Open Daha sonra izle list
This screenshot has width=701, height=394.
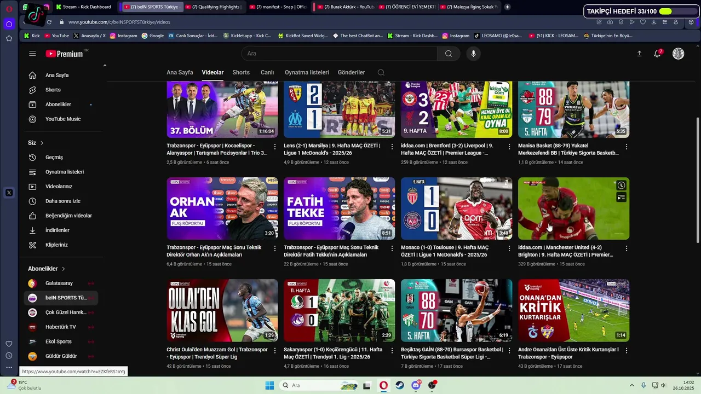point(63,201)
